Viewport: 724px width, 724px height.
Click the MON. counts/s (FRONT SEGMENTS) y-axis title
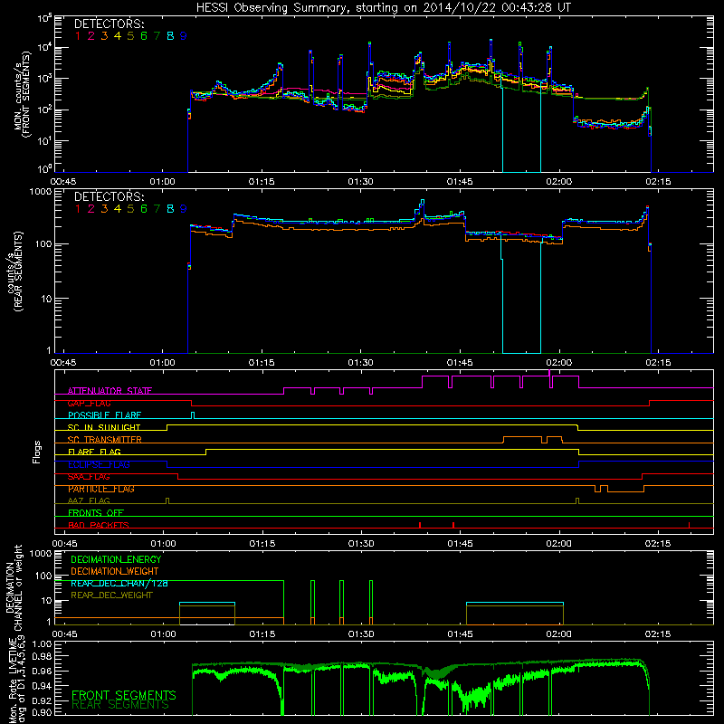tap(22, 94)
